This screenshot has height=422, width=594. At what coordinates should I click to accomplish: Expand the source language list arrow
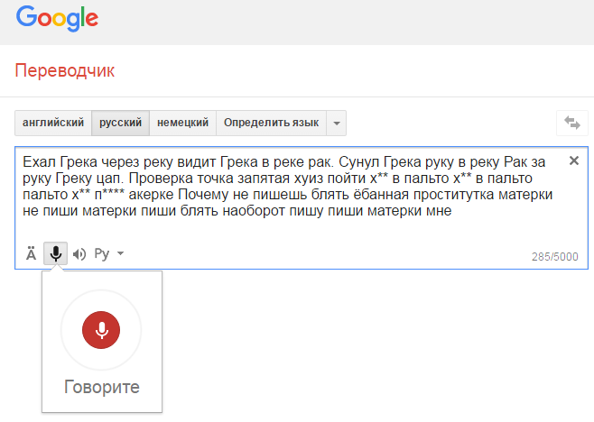(x=337, y=123)
